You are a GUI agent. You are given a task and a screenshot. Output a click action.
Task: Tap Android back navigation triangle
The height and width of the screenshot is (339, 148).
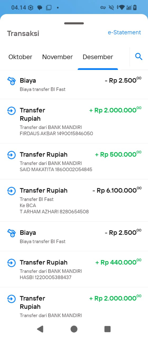[x=40, y=329]
